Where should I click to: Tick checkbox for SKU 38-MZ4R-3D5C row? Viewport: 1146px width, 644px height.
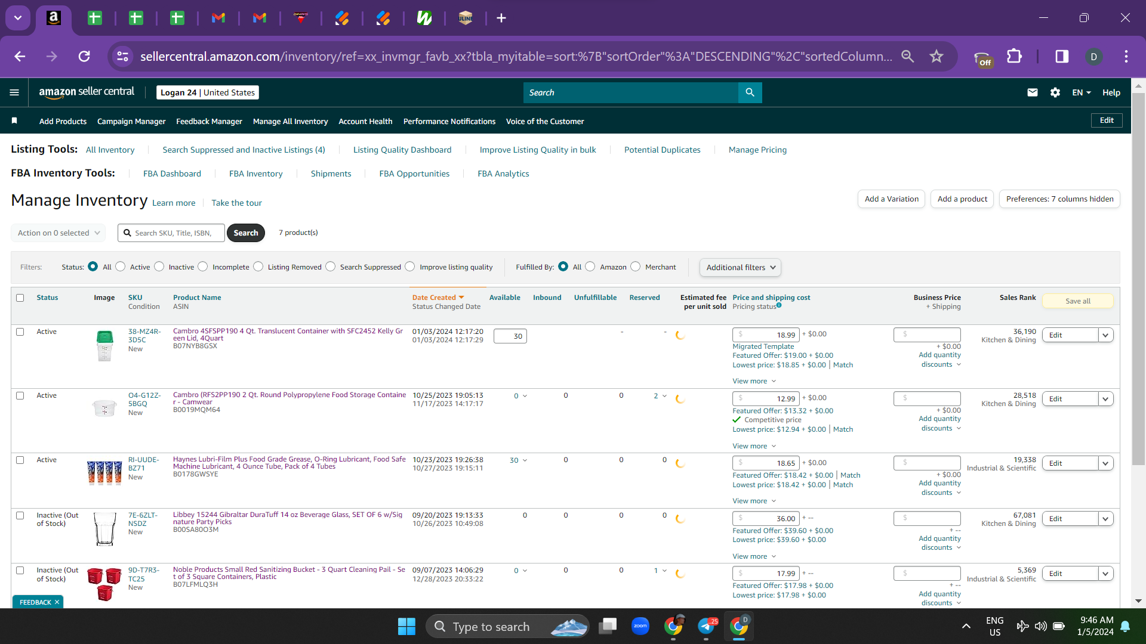point(20,332)
